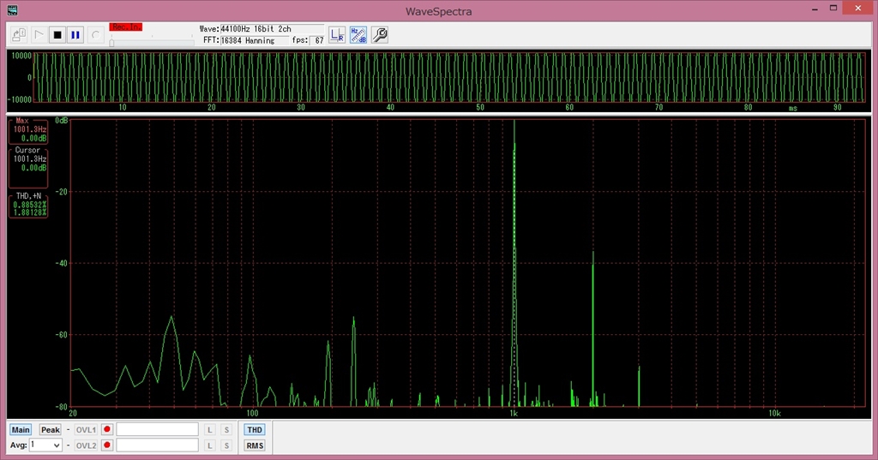The height and width of the screenshot is (460, 878).
Task: Toggle the RMS measurement button
Action: pos(254,445)
